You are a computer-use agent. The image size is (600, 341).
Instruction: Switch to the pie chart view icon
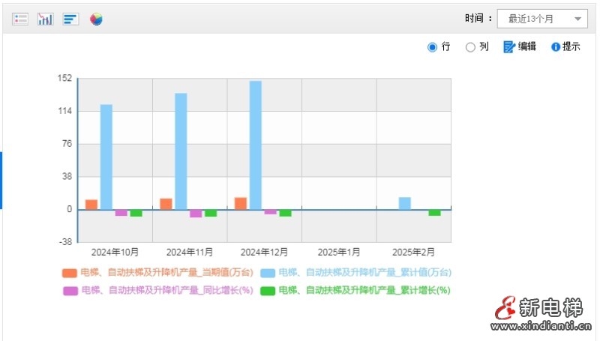[x=96, y=19]
